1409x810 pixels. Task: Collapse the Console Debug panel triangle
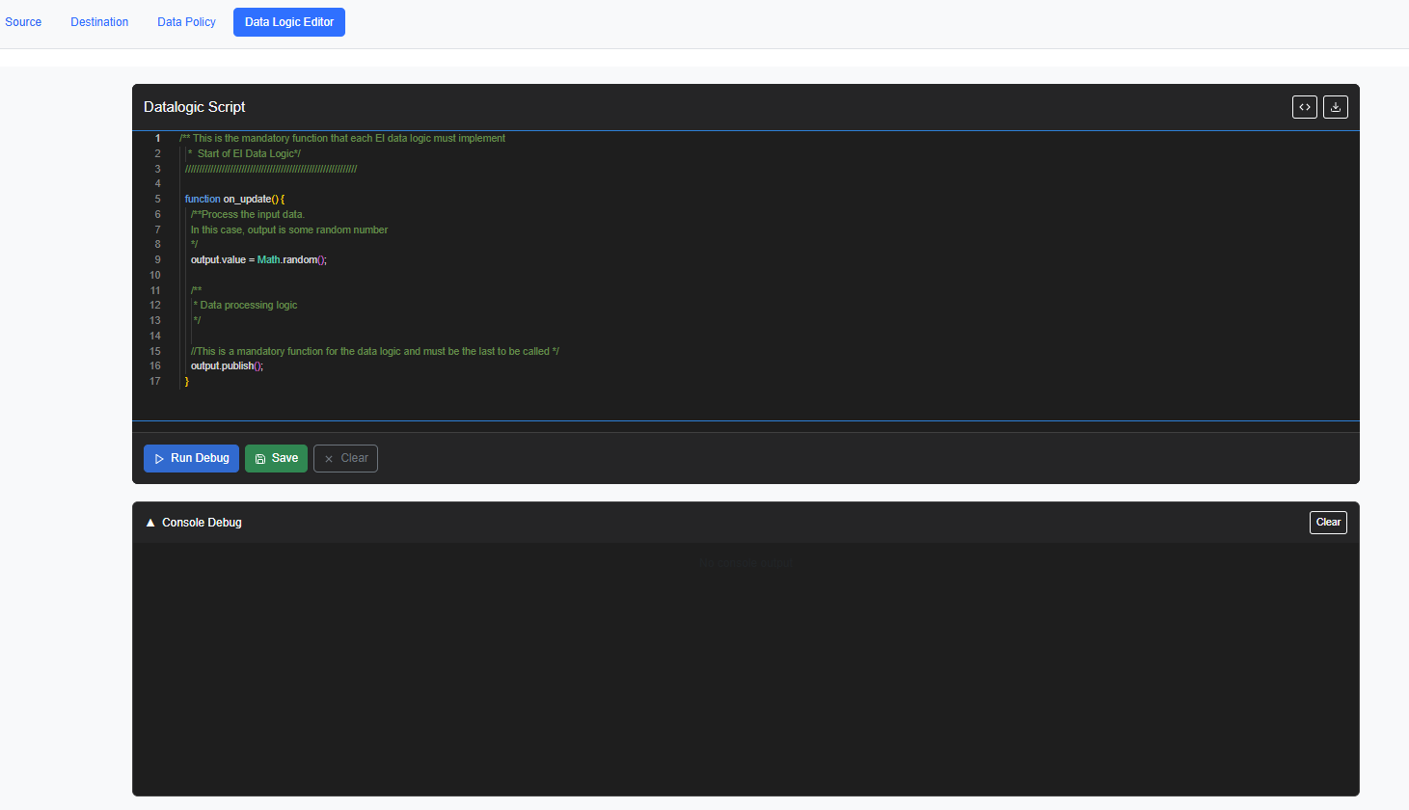coord(150,523)
